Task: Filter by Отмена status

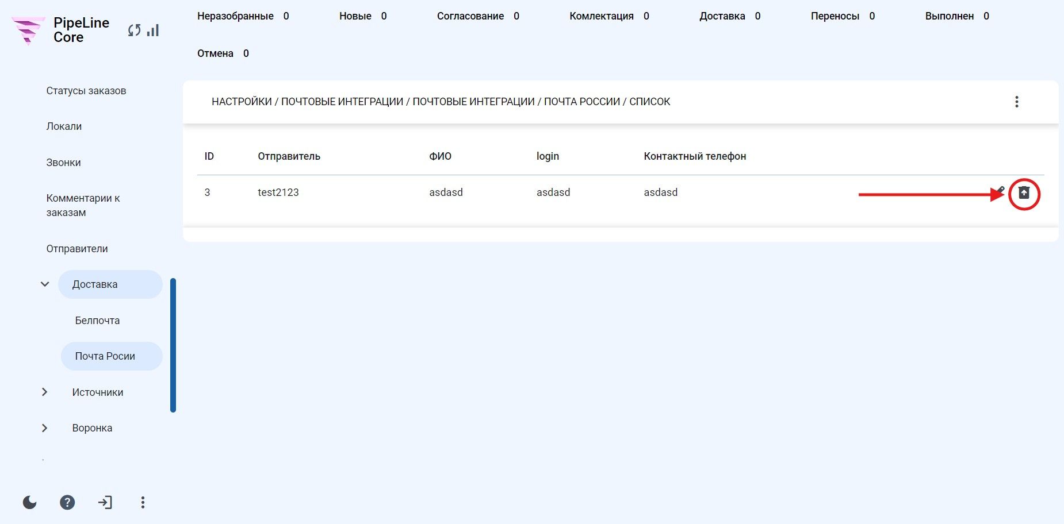Action: [223, 53]
